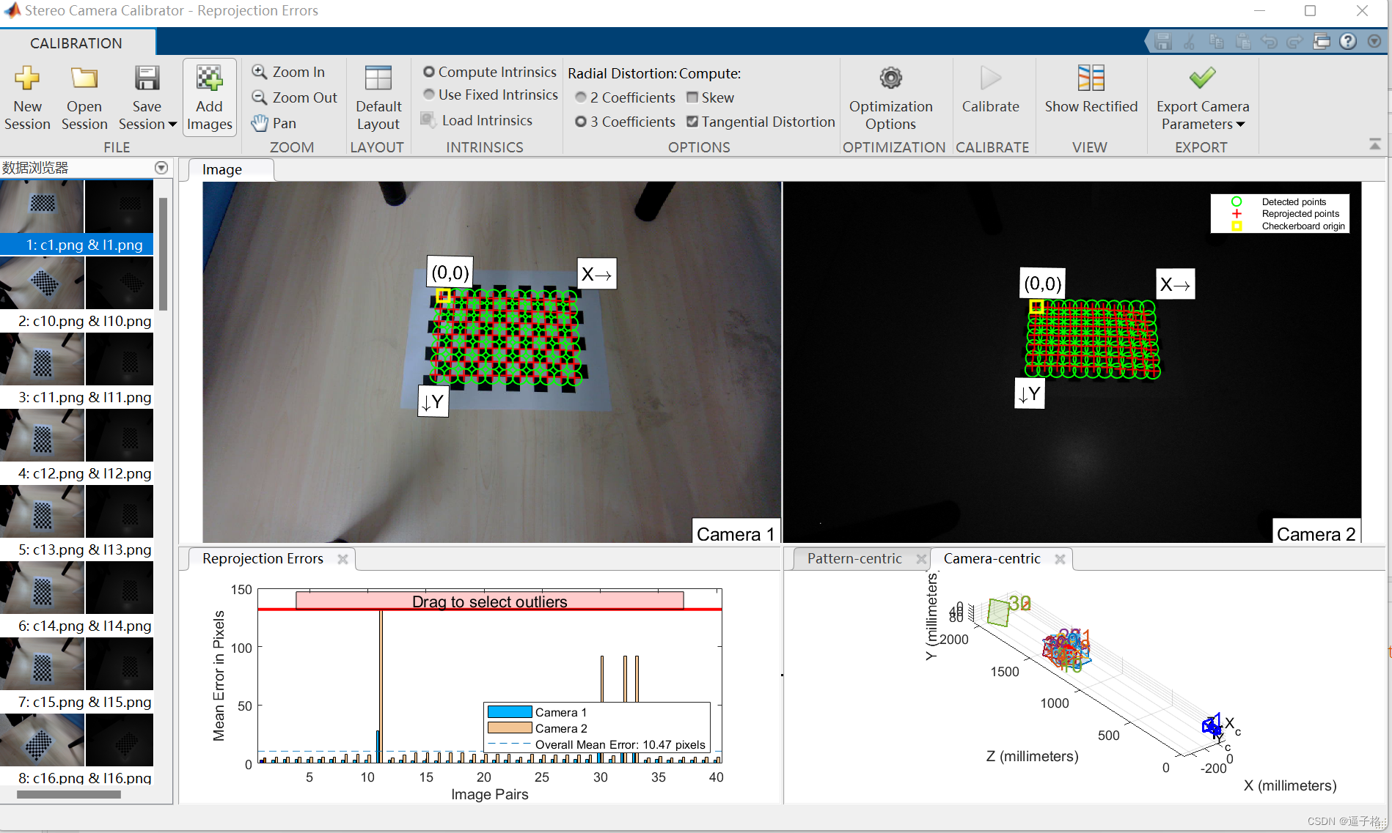
Task: Open Export Camera Parameters dropdown arrow
Action: pos(1241,125)
